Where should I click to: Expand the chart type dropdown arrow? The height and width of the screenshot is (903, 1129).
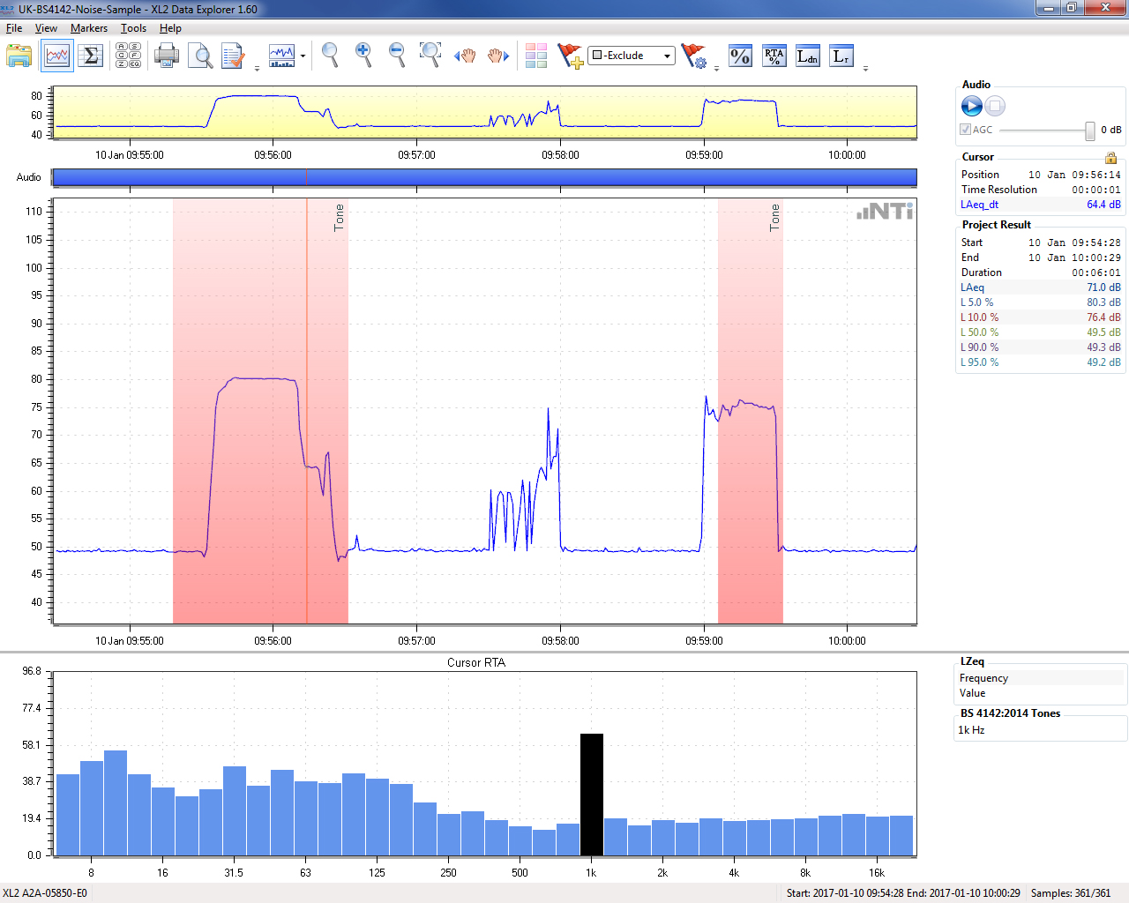(303, 56)
